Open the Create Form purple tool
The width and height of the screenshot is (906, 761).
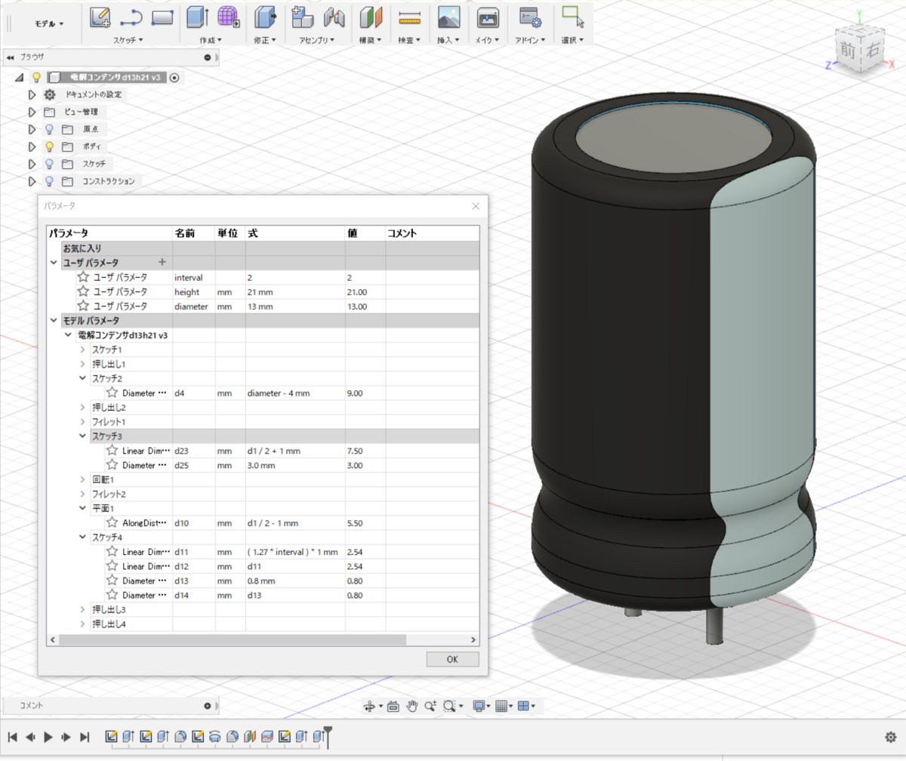pos(228,17)
